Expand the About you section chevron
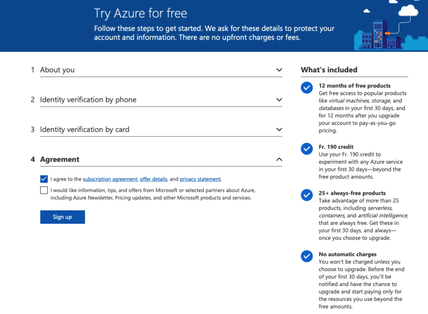The height and width of the screenshot is (314, 428). point(279,70)
